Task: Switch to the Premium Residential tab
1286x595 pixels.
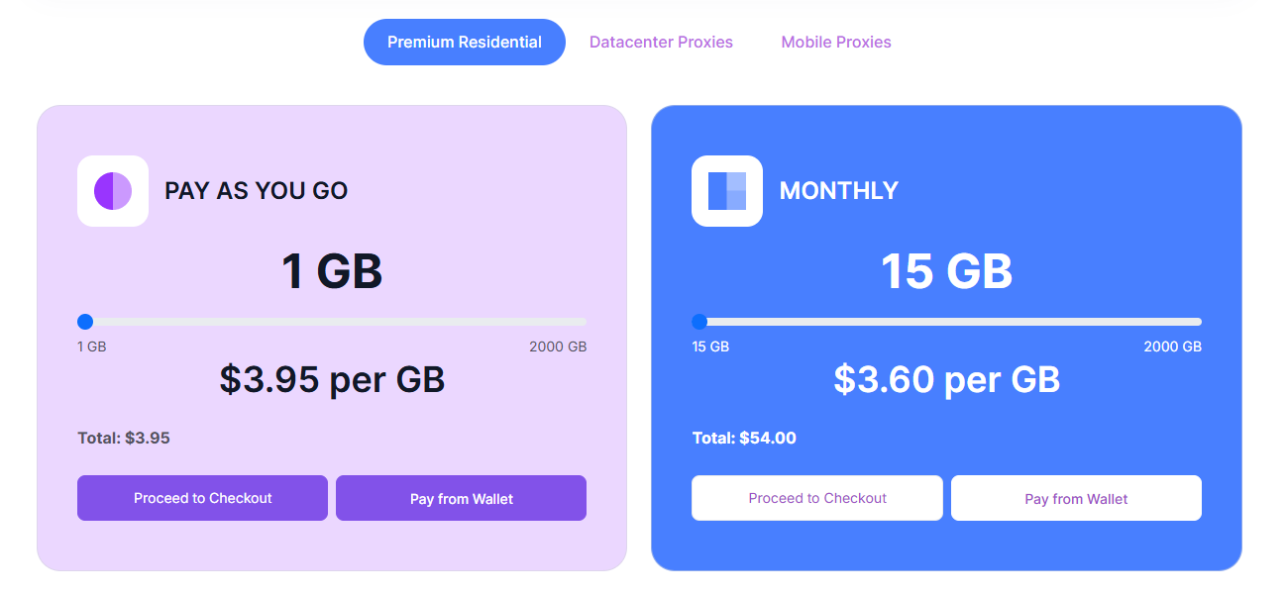Action: pos(464,42)
